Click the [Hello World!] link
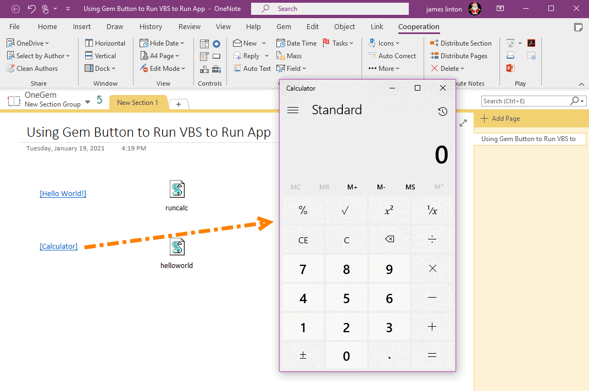589x391 pixels. tap(63, 193)
